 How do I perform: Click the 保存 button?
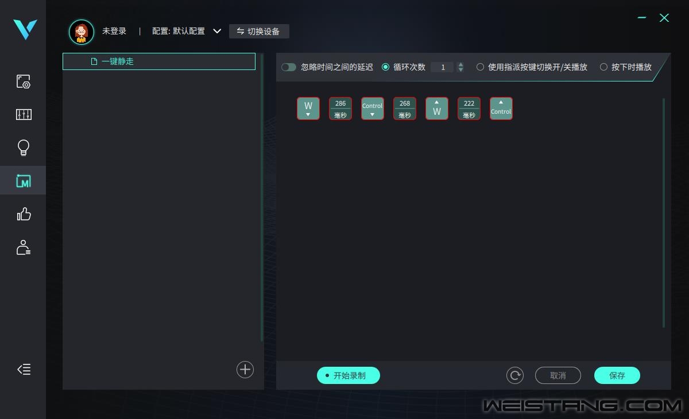617,375
